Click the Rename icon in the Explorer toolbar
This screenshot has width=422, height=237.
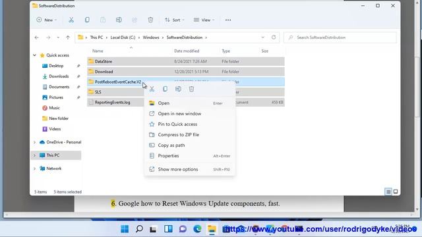pos(119,20)
